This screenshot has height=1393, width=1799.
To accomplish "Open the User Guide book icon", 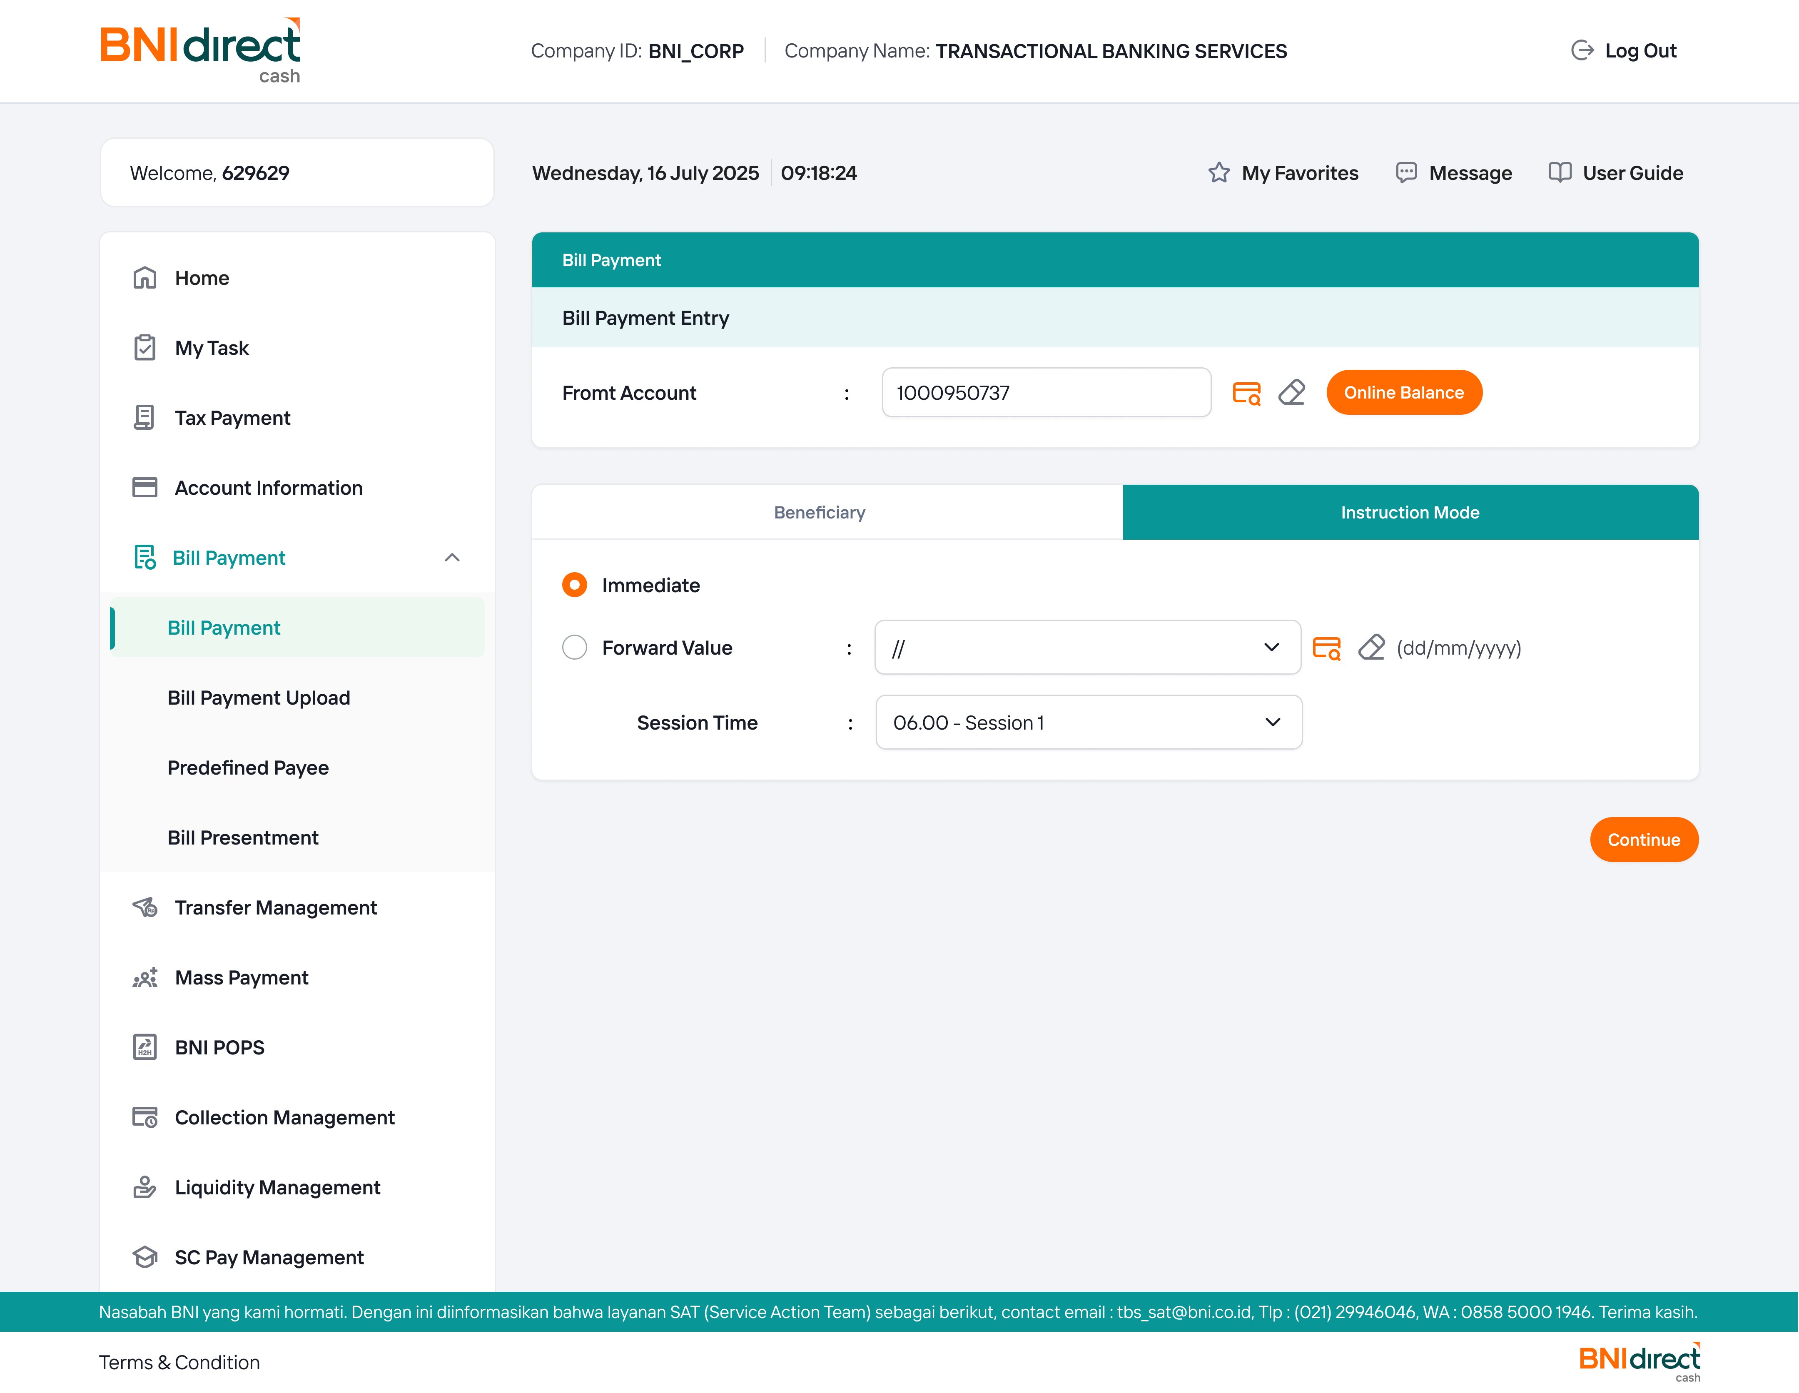I will coord(1559,173).
